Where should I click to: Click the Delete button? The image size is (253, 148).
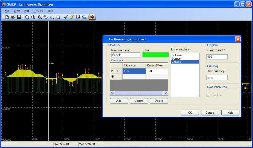coord(159,101)
